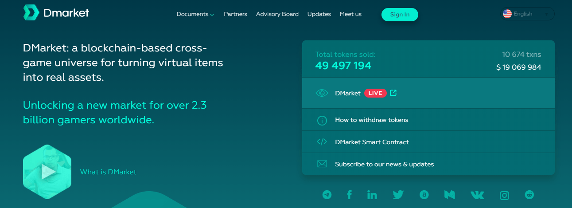Click the US flag language icon

[507, 14]
